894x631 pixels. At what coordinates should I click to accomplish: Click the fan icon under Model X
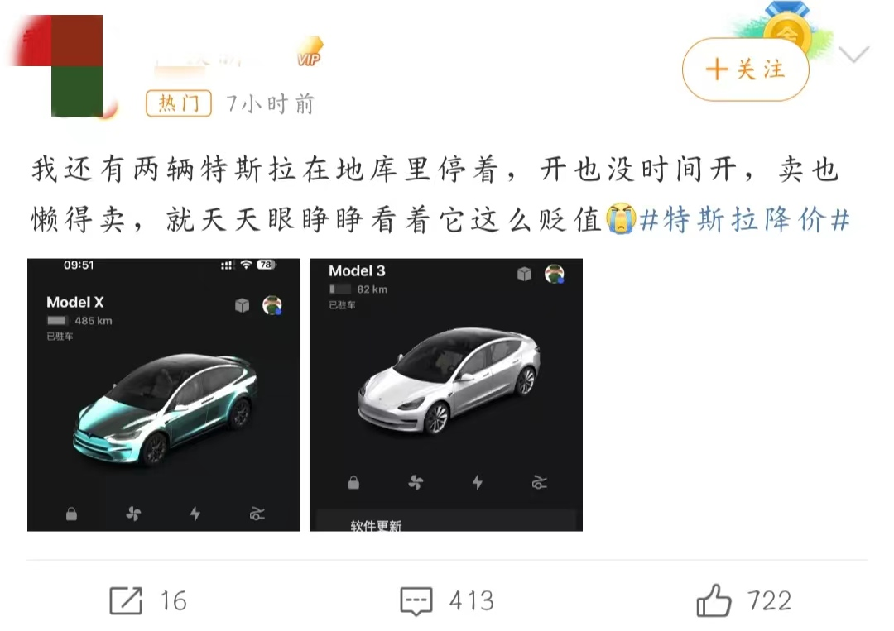point(133,514)
